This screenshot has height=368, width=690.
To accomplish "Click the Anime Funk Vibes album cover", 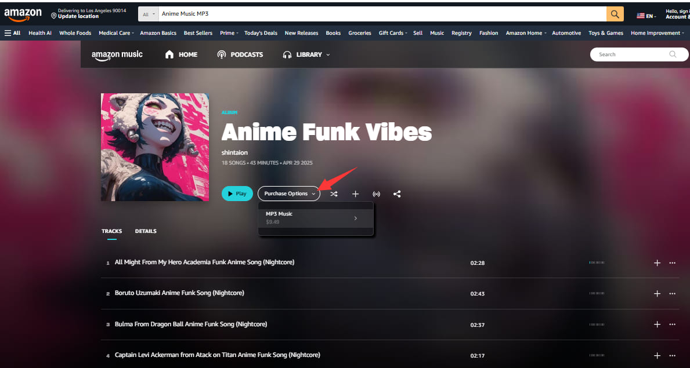I will click(x=155, y=147).
